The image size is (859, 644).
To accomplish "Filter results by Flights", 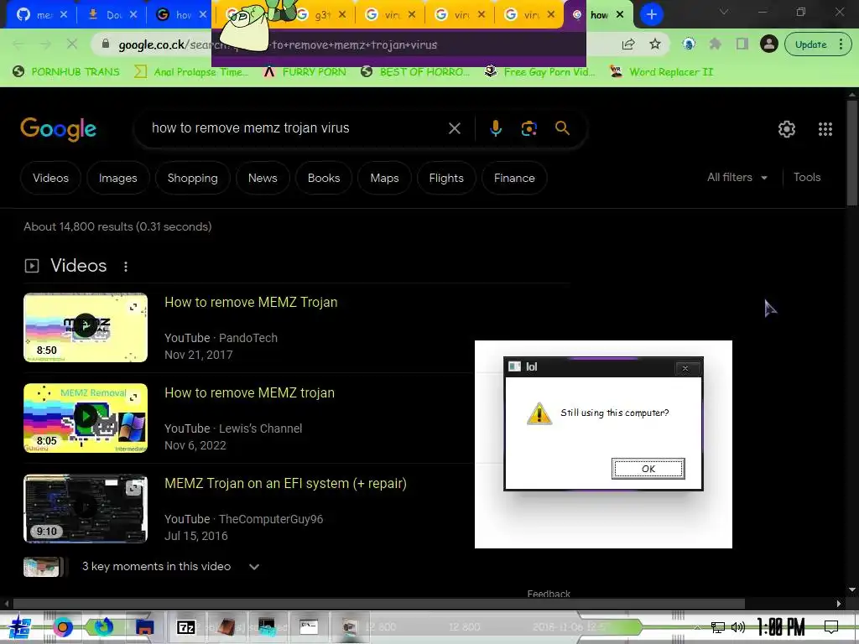I will [446, 178].
